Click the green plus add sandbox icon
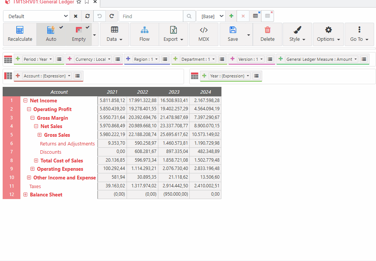The width and height of the screenshot is (376, 261). (231, 16)
